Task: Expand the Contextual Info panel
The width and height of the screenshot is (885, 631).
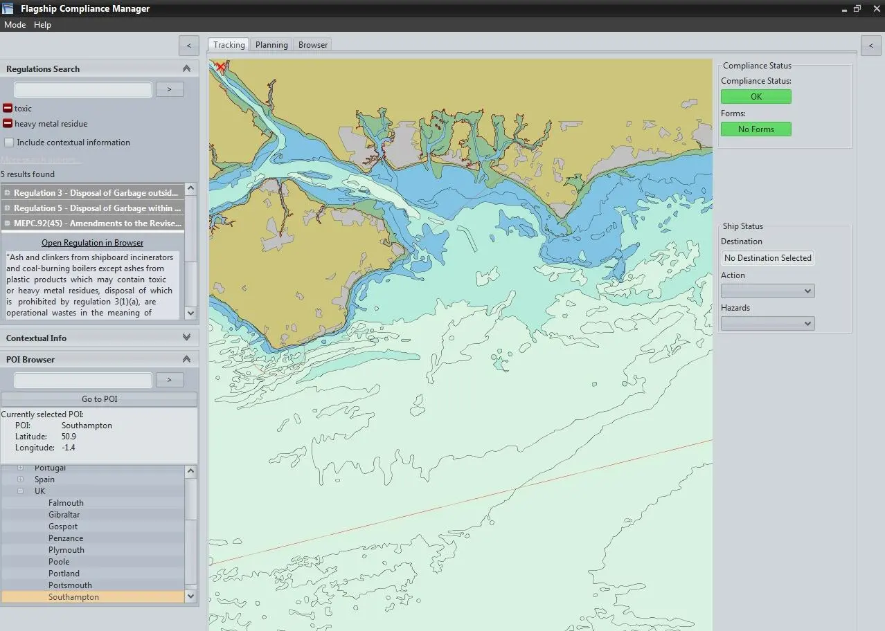Action: (186, 338)
